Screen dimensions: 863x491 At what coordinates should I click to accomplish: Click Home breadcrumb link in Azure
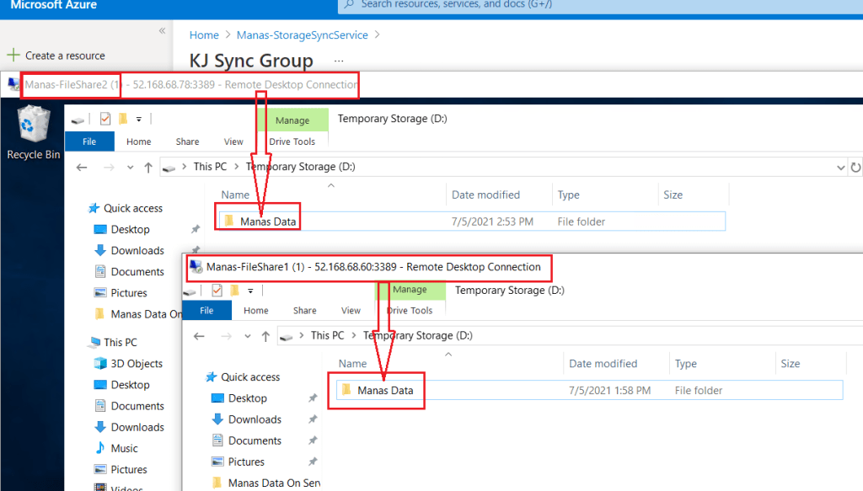coord(204,35)
